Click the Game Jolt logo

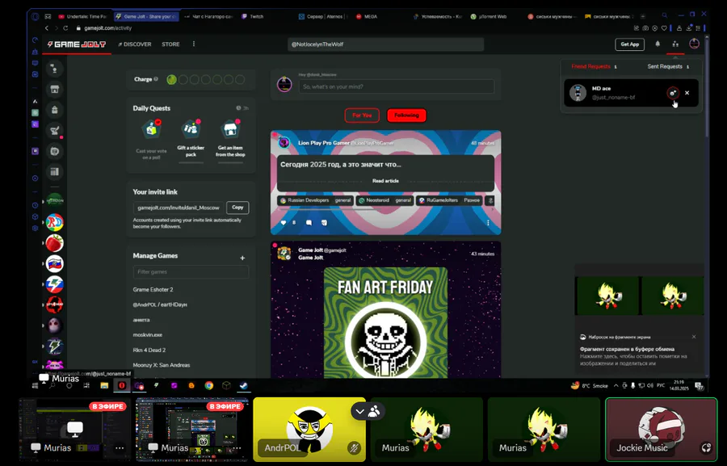[77, 44]
